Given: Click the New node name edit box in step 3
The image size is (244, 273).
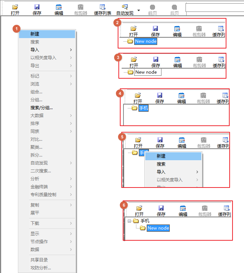Looking at the screenshot, I should [x=147, y=72].
